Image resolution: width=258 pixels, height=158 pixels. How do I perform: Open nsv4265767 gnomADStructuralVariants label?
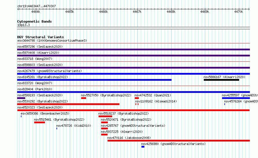pyautogui.click(x=133, y=126)
